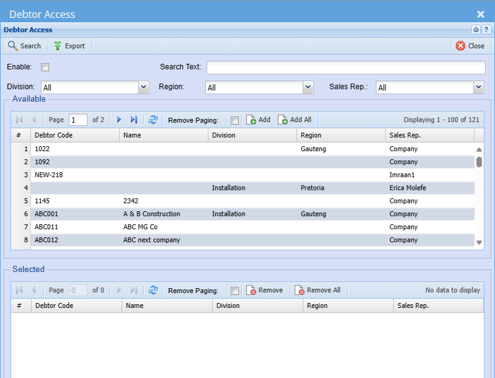Click into the Search Text field
Image resolution: width=495 pixels, height=378 pixels.
tap(346, 68)
